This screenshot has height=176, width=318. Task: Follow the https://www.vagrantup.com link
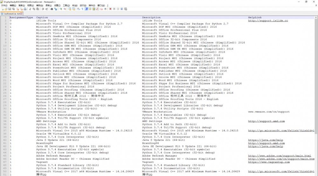(269, 162)
